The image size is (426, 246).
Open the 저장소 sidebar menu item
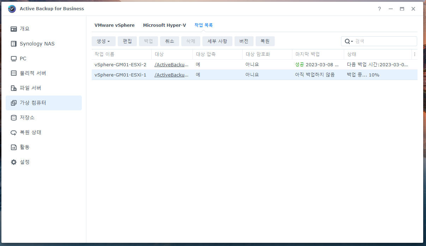pos(44,118)
